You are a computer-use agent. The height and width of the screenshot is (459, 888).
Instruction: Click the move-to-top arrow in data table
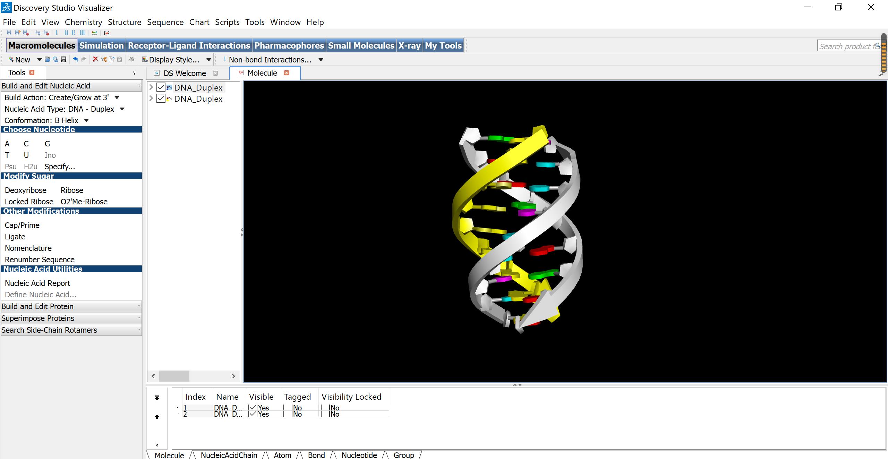tap(157, 398)
